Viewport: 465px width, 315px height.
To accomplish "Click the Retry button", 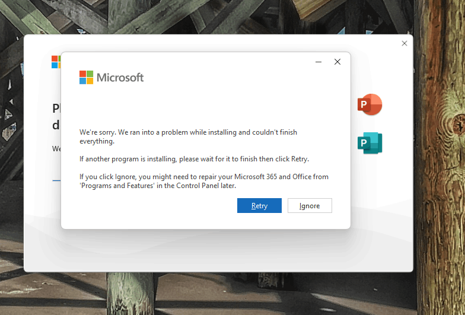I will [x=259, y=205].
